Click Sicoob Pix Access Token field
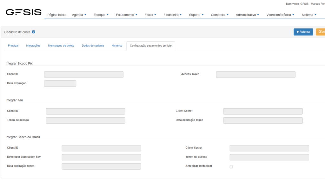325x190 pixels. pos(255,75)
